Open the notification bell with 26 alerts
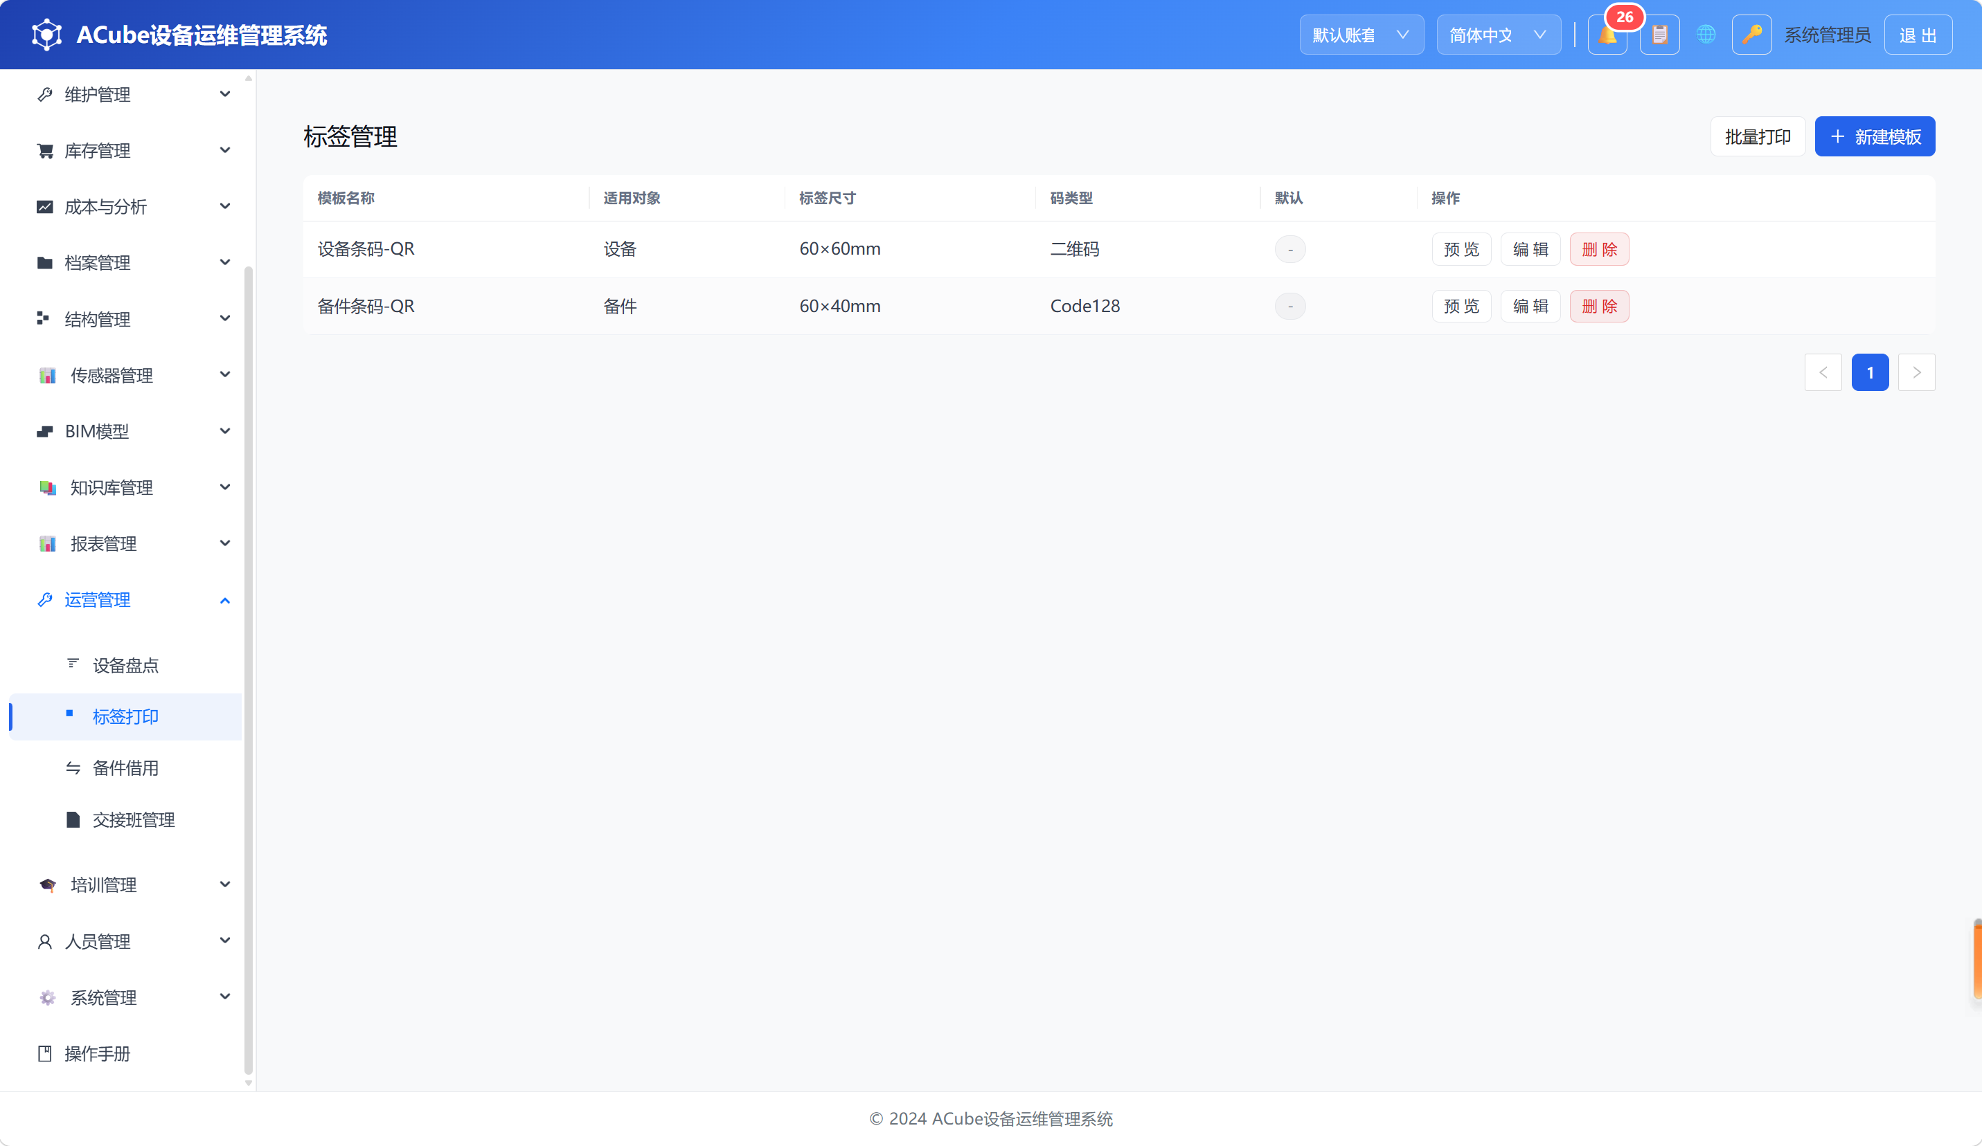The height and width of the screenshot is (1146, 1982). coord(1607,35)
